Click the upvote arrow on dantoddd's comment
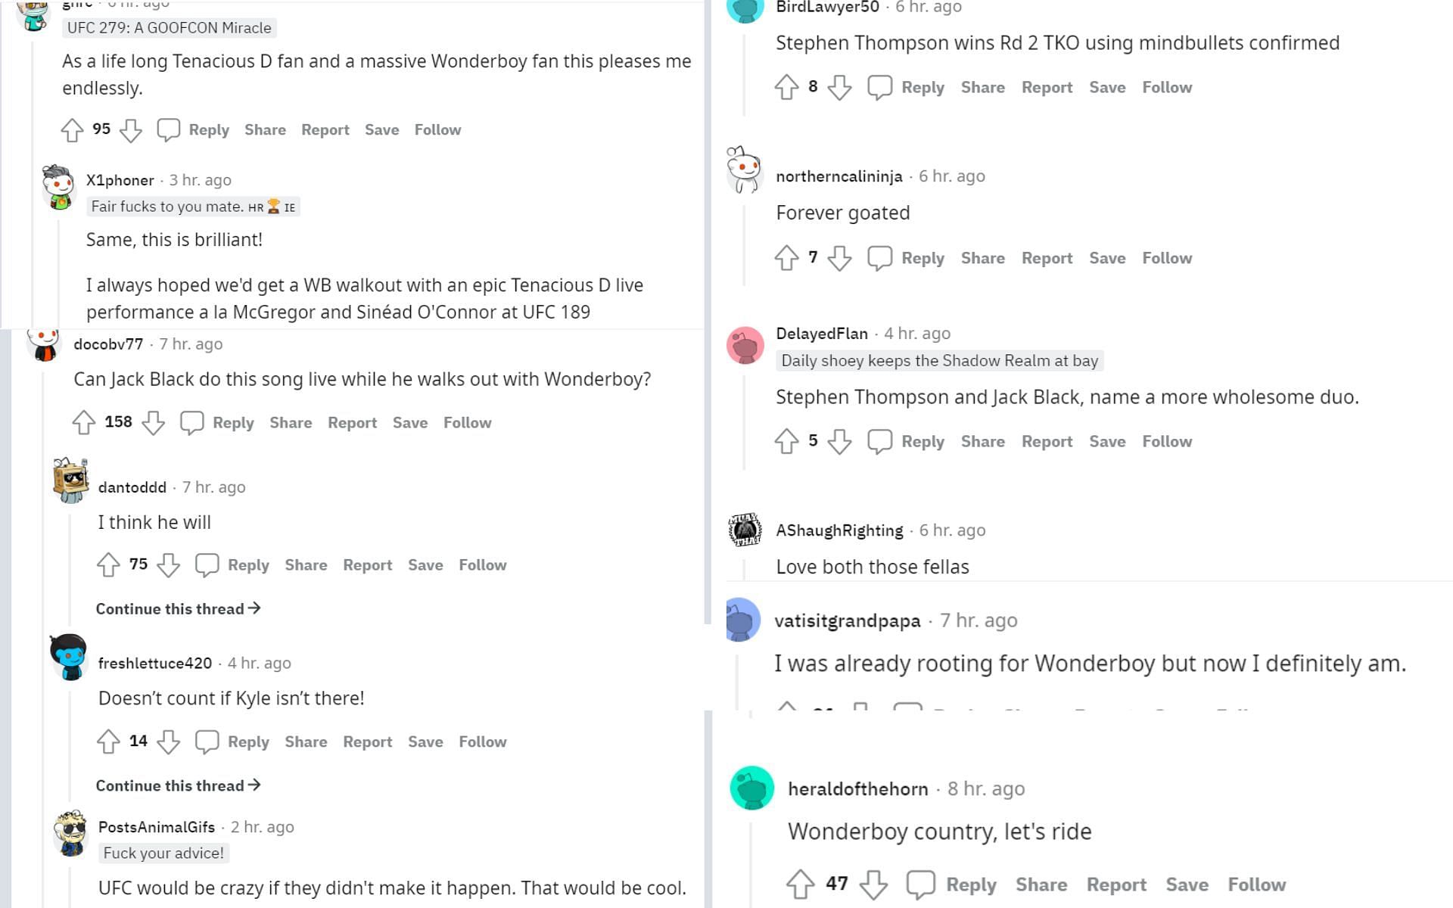The width and height of the screenshot is (1453, 908). 107,565
